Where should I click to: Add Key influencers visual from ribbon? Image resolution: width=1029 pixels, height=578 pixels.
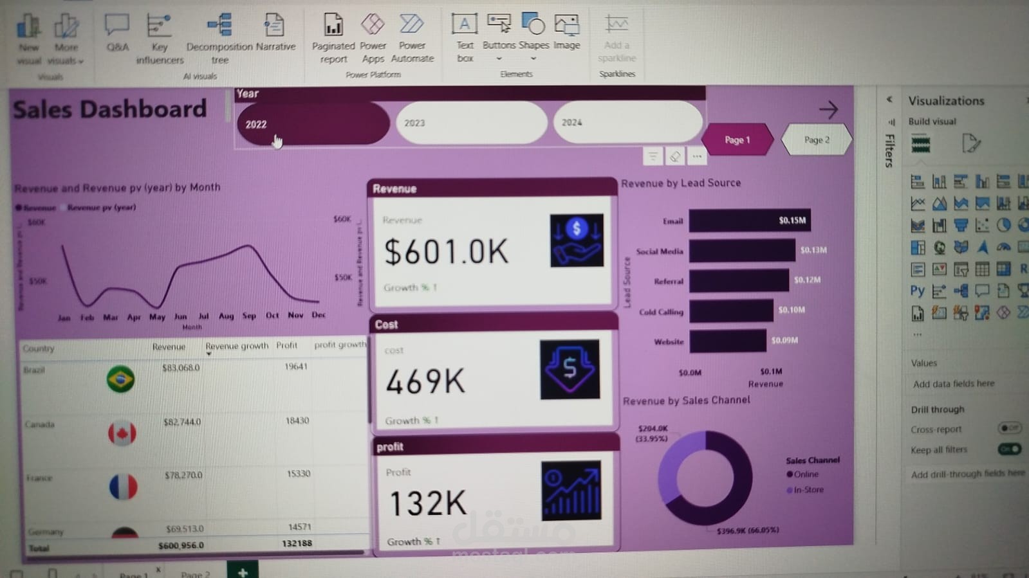[159, 39]
